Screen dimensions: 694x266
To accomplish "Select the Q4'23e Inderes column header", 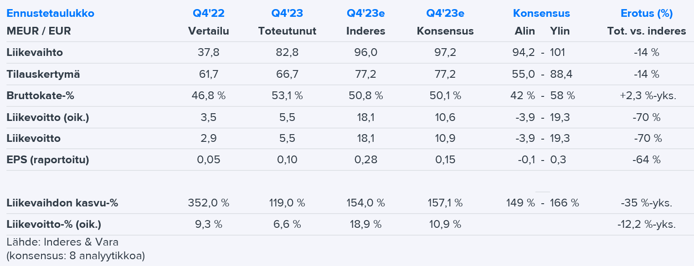I will (365, 13).
